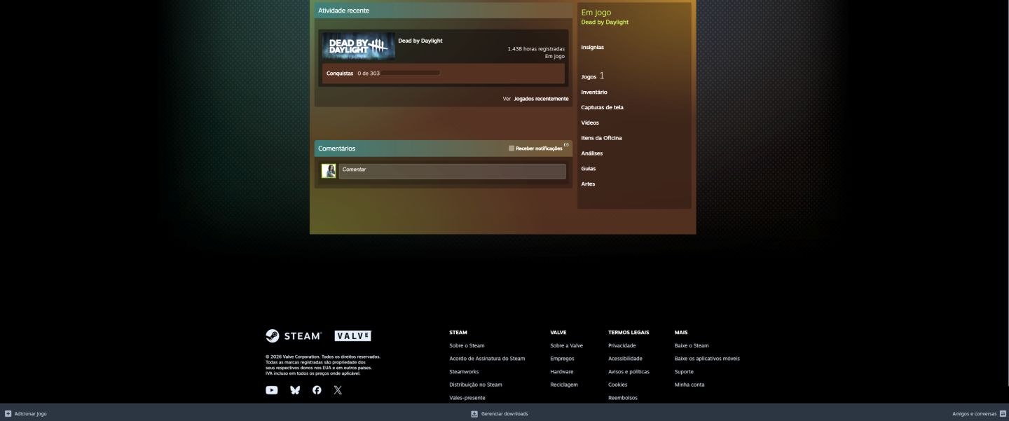Enable Receber notificações checkbox
Screen dimensions: 1009x421
click(x=512, y=149)
